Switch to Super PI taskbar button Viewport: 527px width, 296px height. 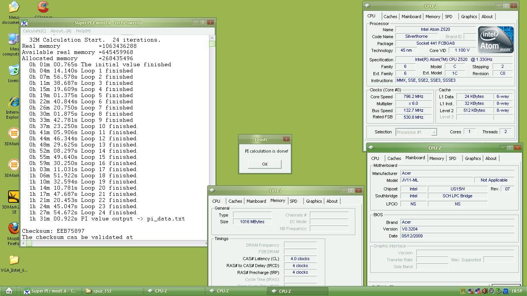[50, 291]
